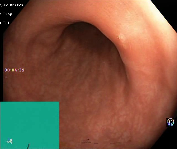Click the horseshoe magnet icon
This screenshot has width=177, height=149.
tap(171, 122)
